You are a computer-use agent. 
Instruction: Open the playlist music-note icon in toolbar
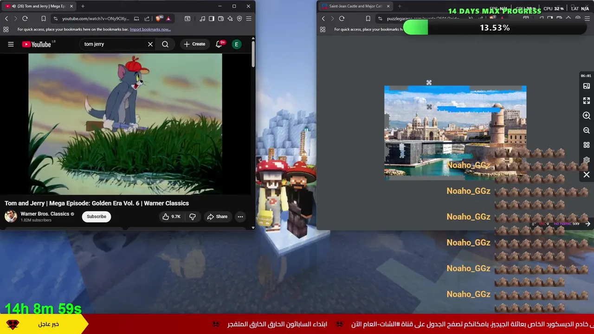pyautogui.click(x=202, y=19)
